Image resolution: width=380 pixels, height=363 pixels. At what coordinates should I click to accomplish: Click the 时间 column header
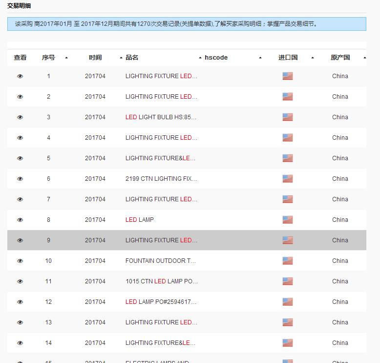(95, 58)
